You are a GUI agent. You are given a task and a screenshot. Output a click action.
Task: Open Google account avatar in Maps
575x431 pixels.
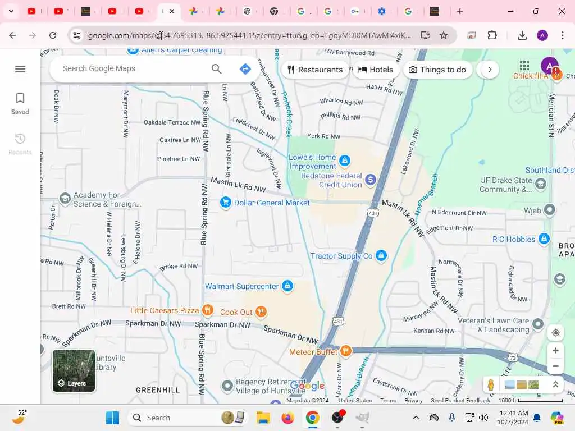pos(549,66)
